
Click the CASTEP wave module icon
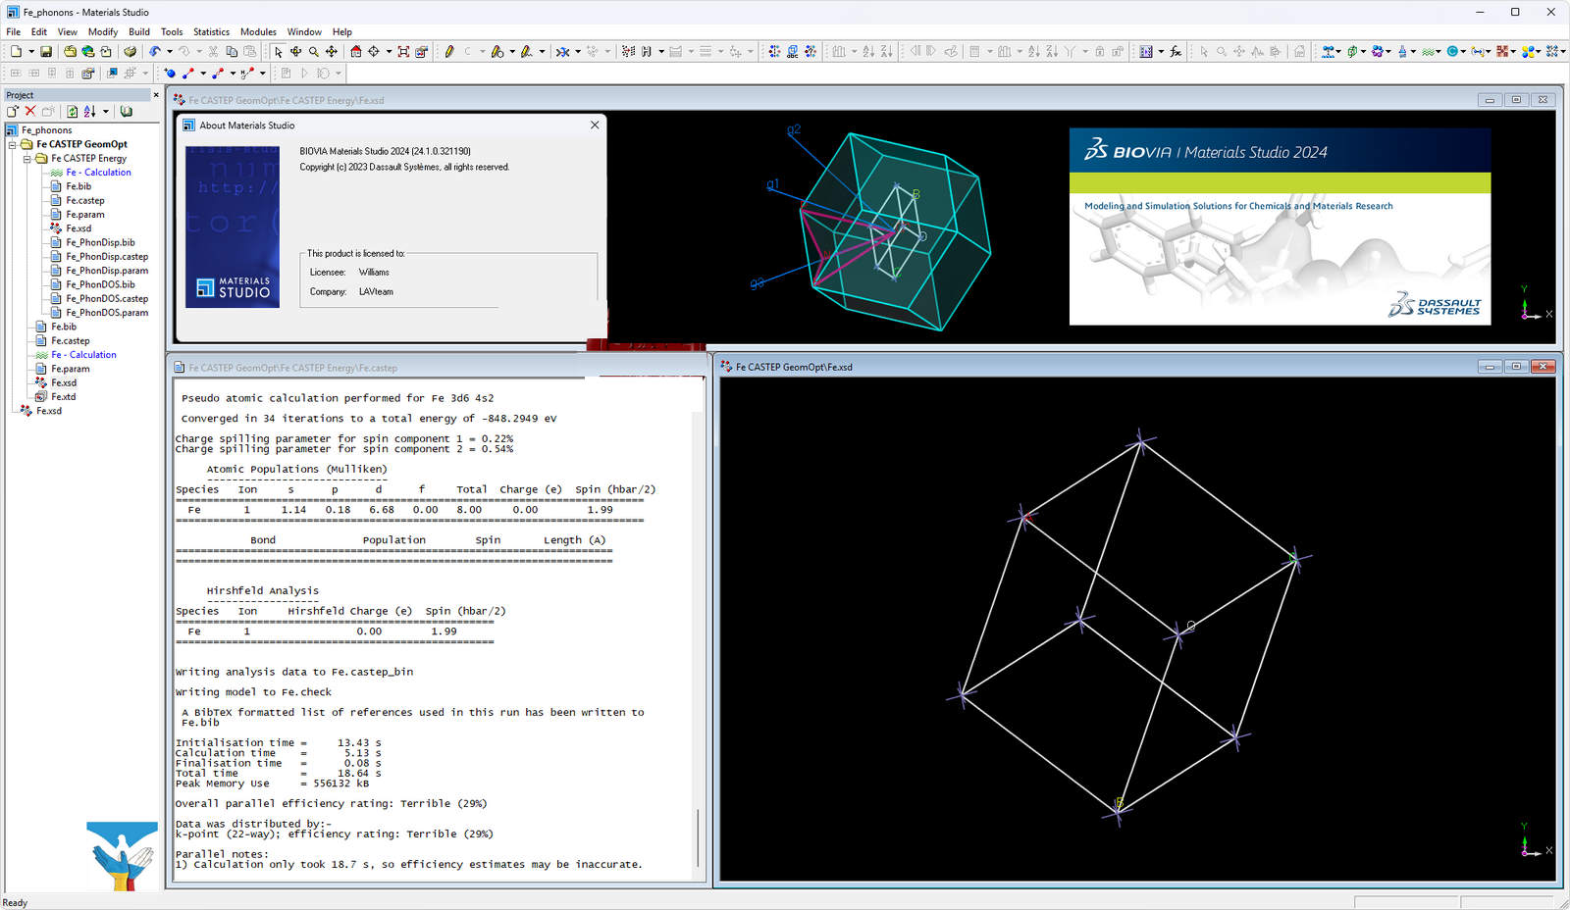pyautogui.click(x=1428, y=51)
